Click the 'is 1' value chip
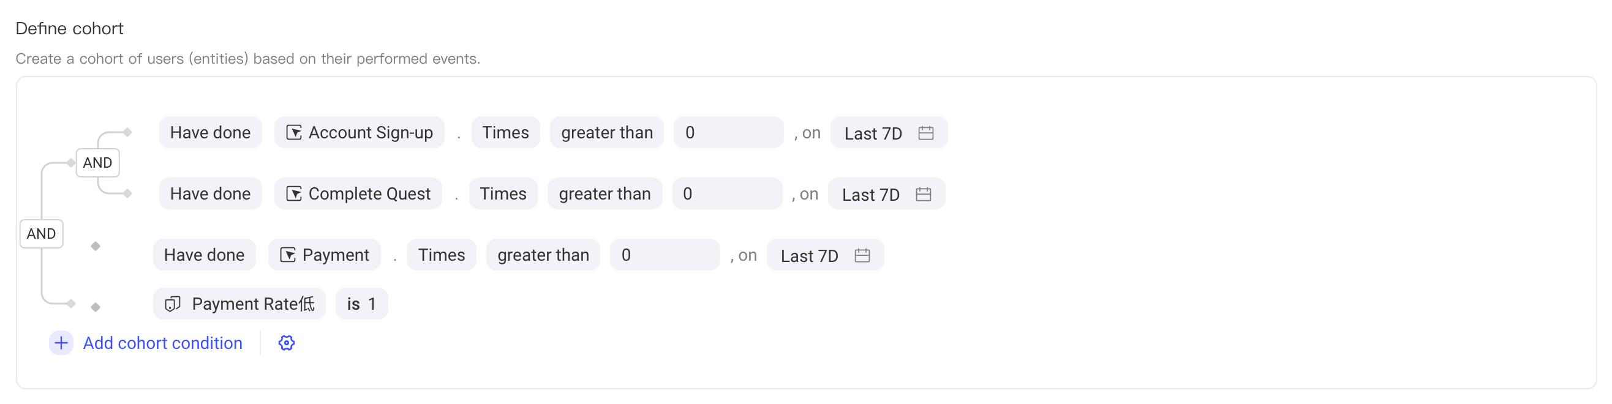Screen dimensions: 1612x404 [362, 304]
